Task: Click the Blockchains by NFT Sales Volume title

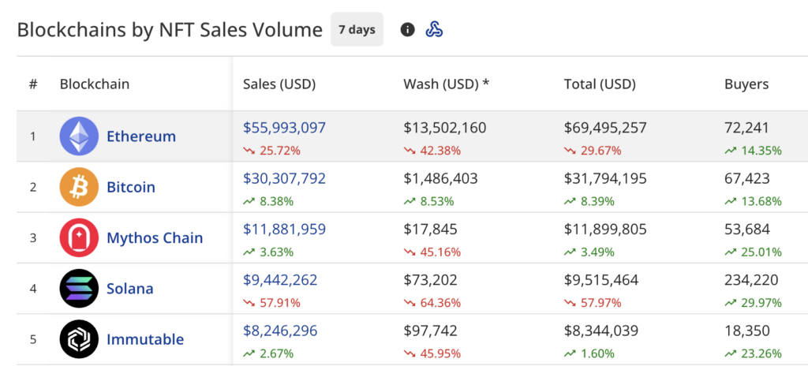Action: coord(170,30)
